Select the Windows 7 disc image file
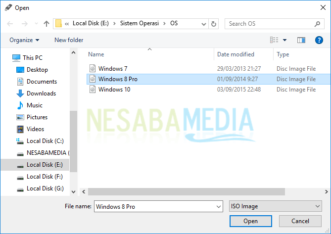331x234 pixels. coord(113,68)
